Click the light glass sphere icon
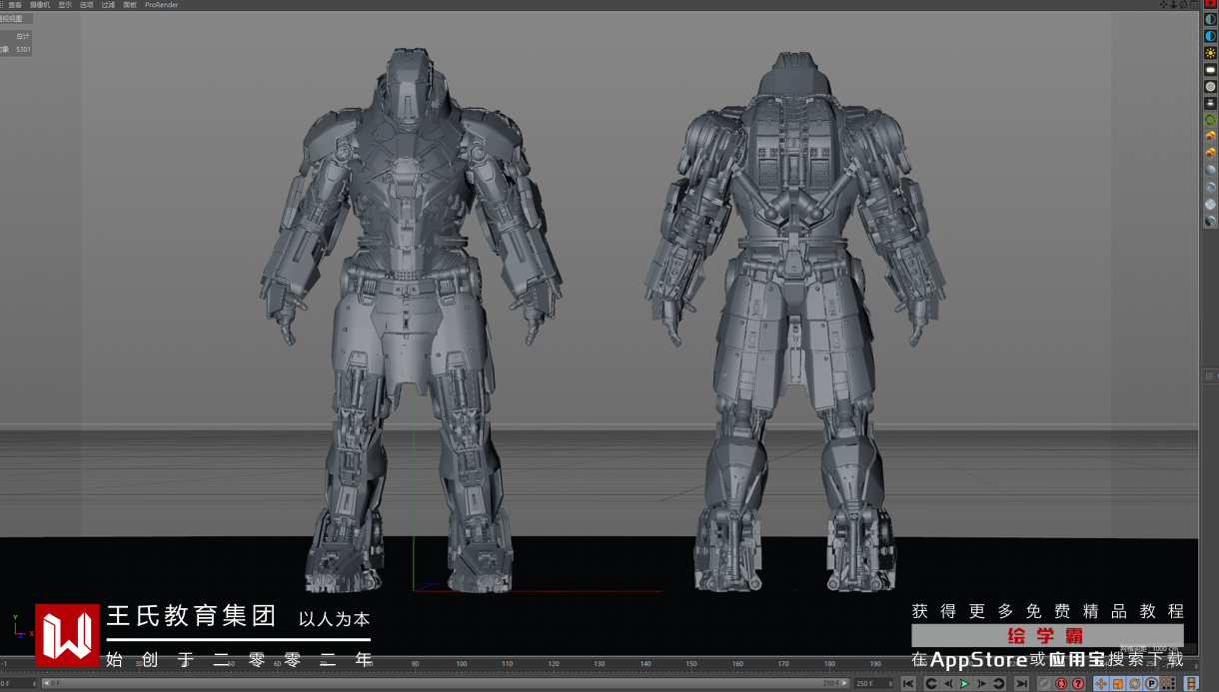1219x692 pixels. (1210, 204)
